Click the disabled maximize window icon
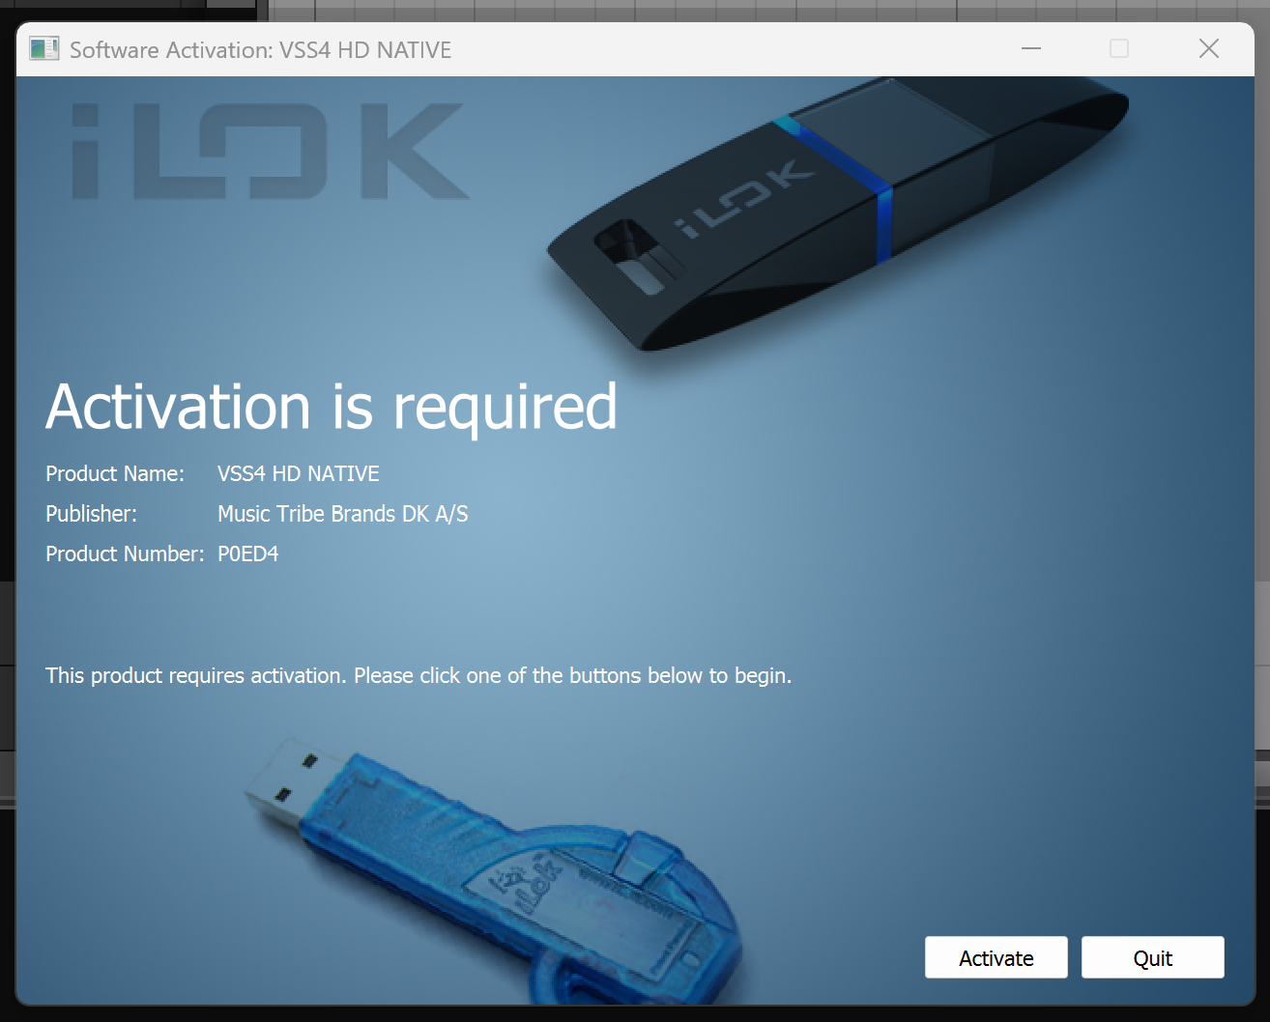Image resolution: width=1270 pixels, height=1022 pixels. click(x=1119, y=49)
